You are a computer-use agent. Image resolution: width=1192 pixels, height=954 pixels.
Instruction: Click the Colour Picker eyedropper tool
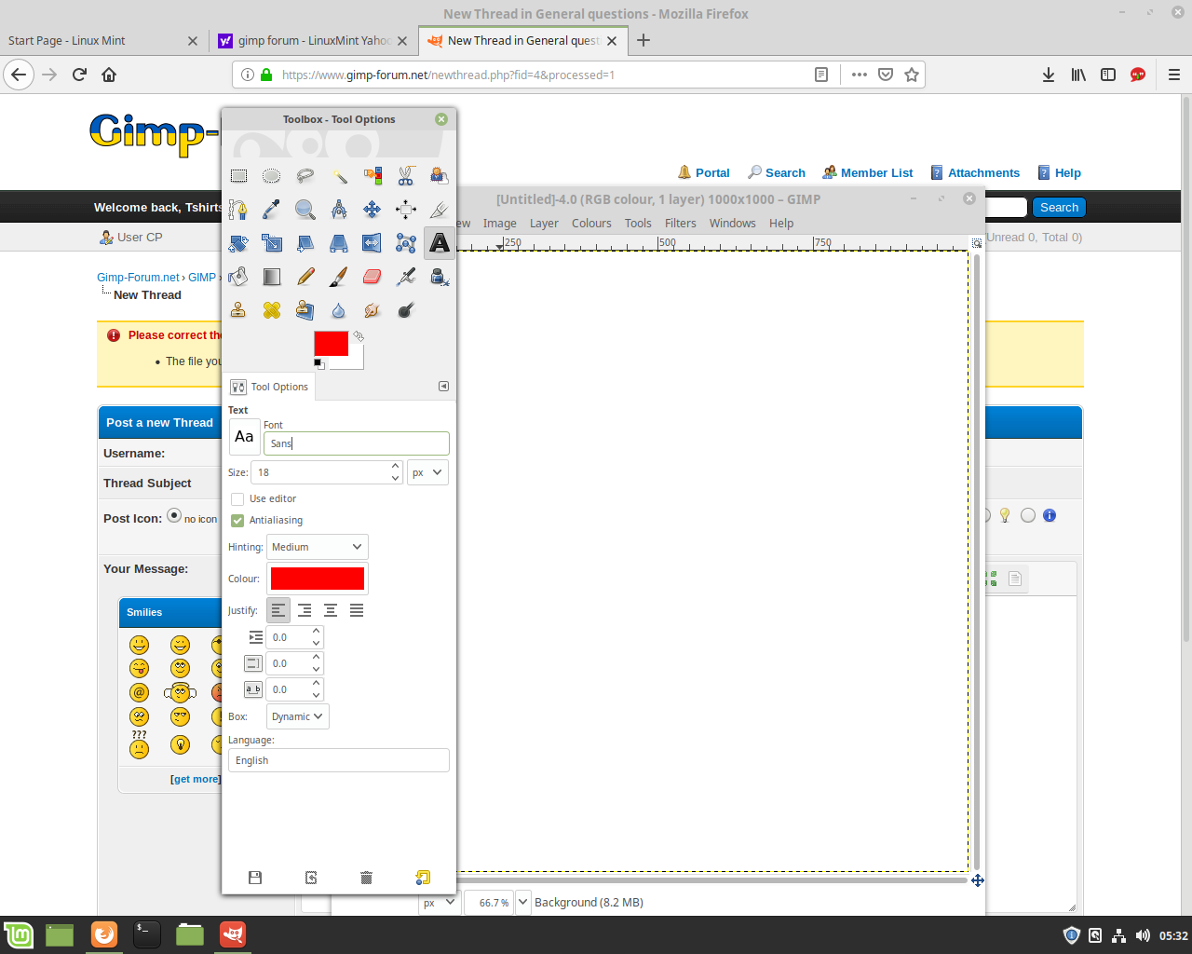[x=271, y=210]
